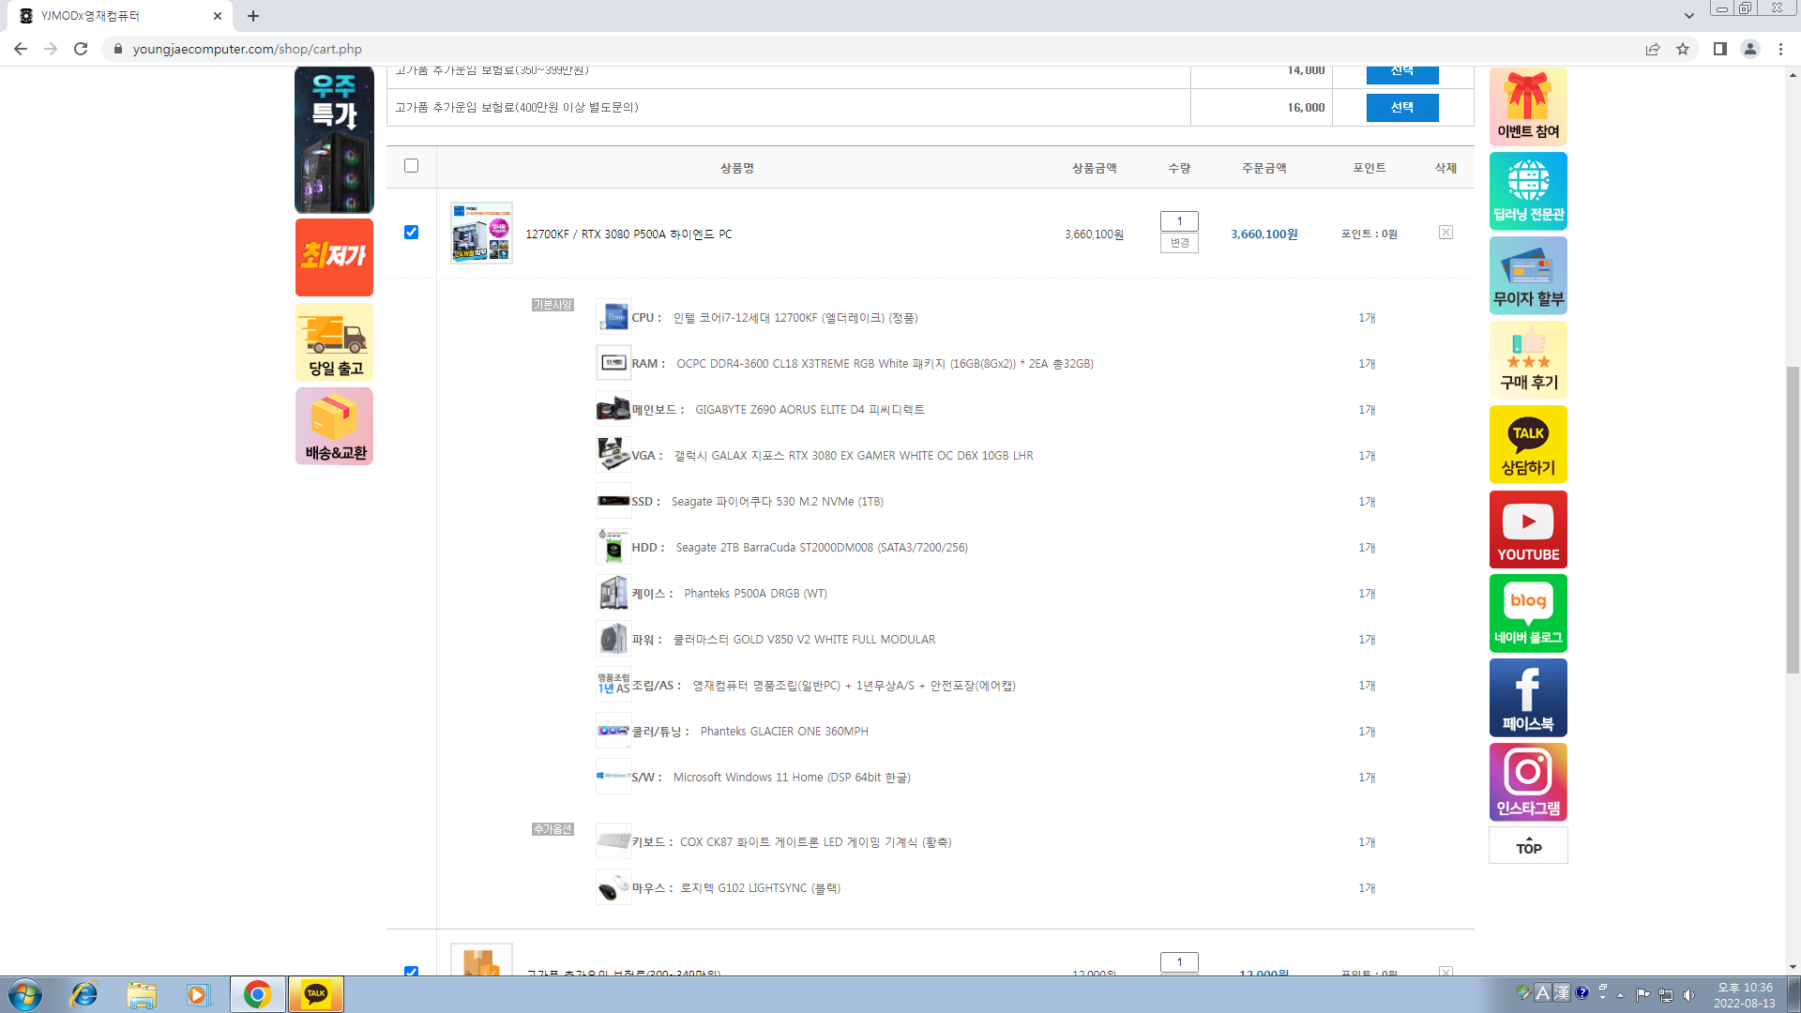Open Chrome profile avatar
Image resolution: width=1801 pixels, height=1013 pixels.
(1750, 49)
